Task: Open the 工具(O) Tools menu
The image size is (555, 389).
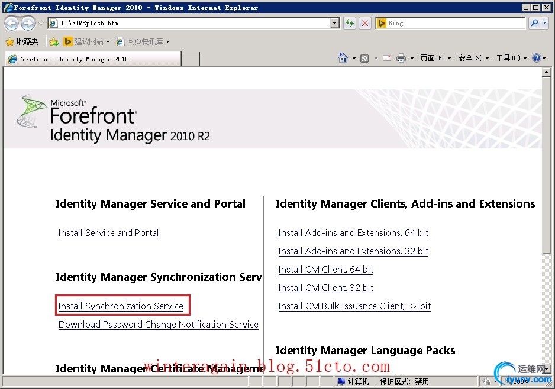Action: (511, 58)
